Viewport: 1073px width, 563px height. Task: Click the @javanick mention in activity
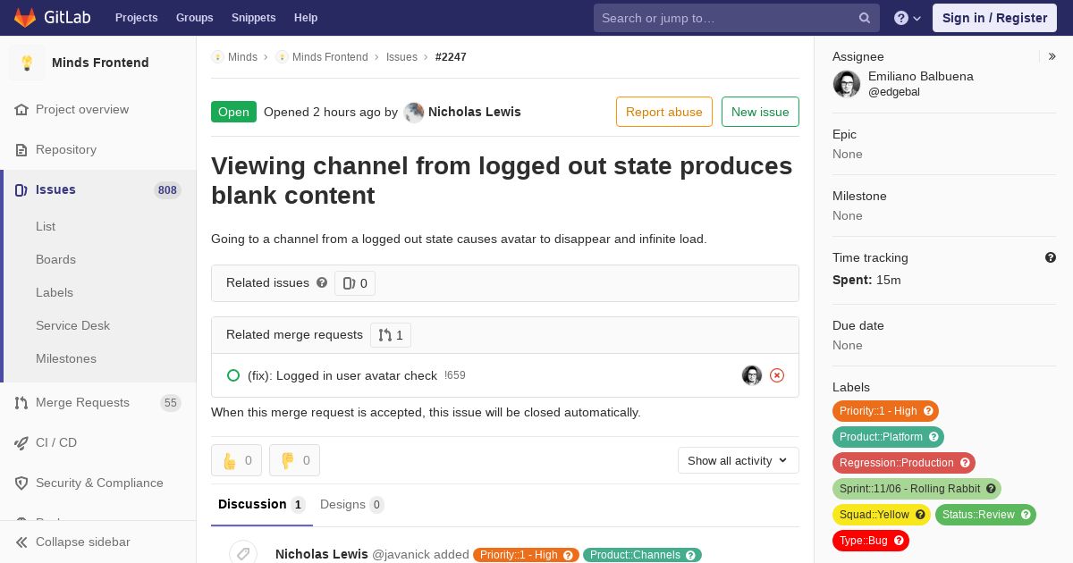402,554
